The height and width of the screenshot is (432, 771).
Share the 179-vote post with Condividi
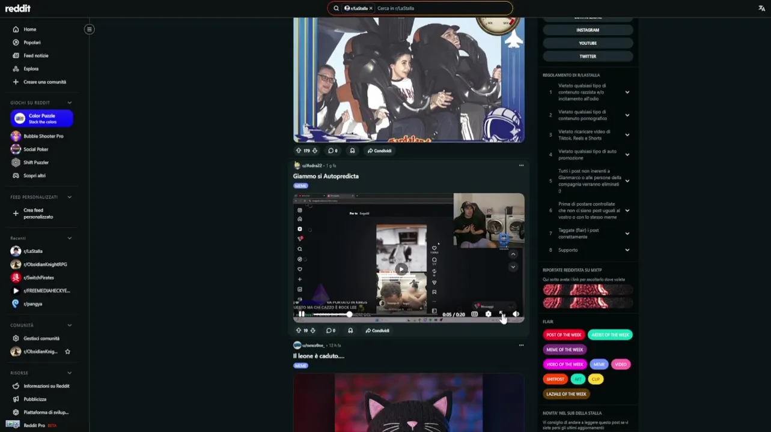[379, 151]
